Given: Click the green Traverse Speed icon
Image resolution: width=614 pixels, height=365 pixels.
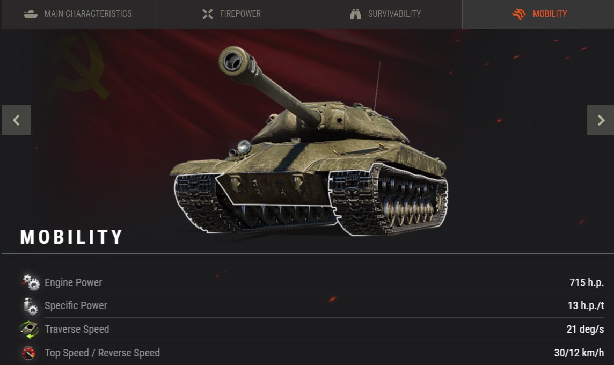Looking at the screenshot, I should (30, 330).
